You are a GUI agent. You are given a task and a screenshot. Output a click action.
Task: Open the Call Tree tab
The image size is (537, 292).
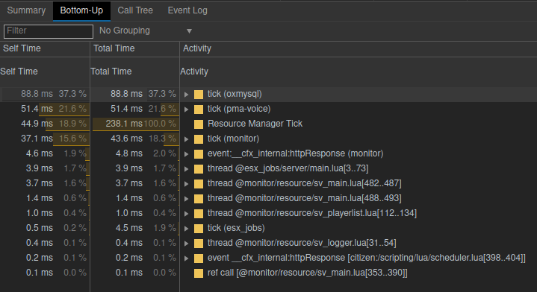pyautogui.click(x=135, y=10)
